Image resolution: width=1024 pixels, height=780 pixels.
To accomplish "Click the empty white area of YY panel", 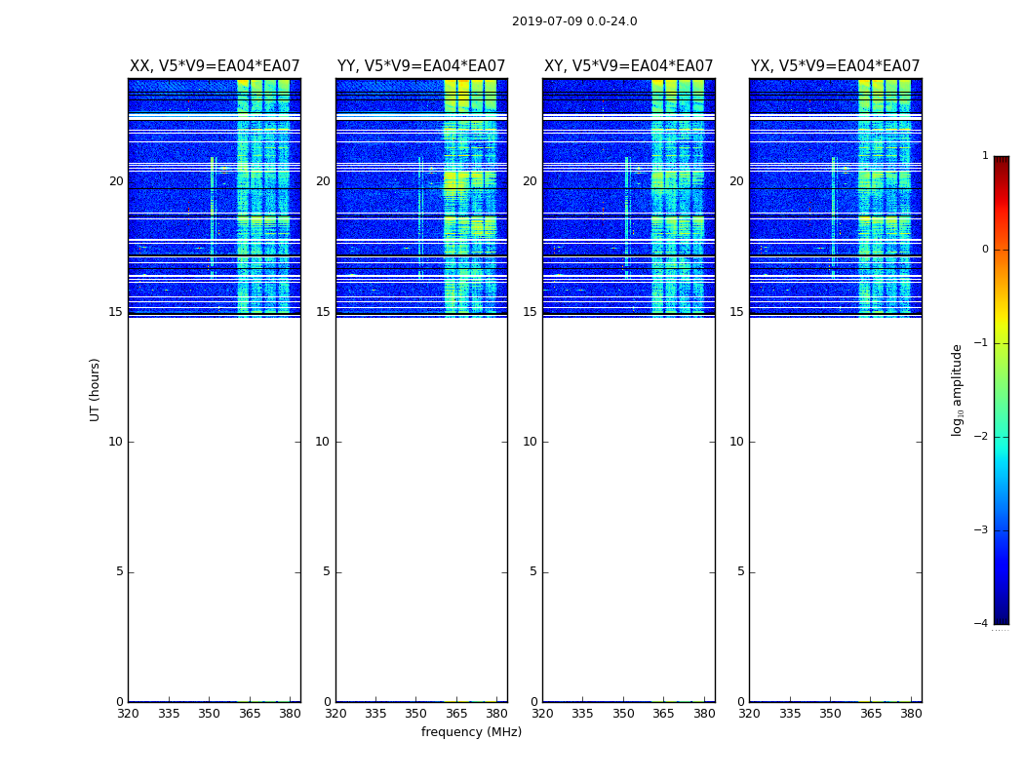I will 421,507.
